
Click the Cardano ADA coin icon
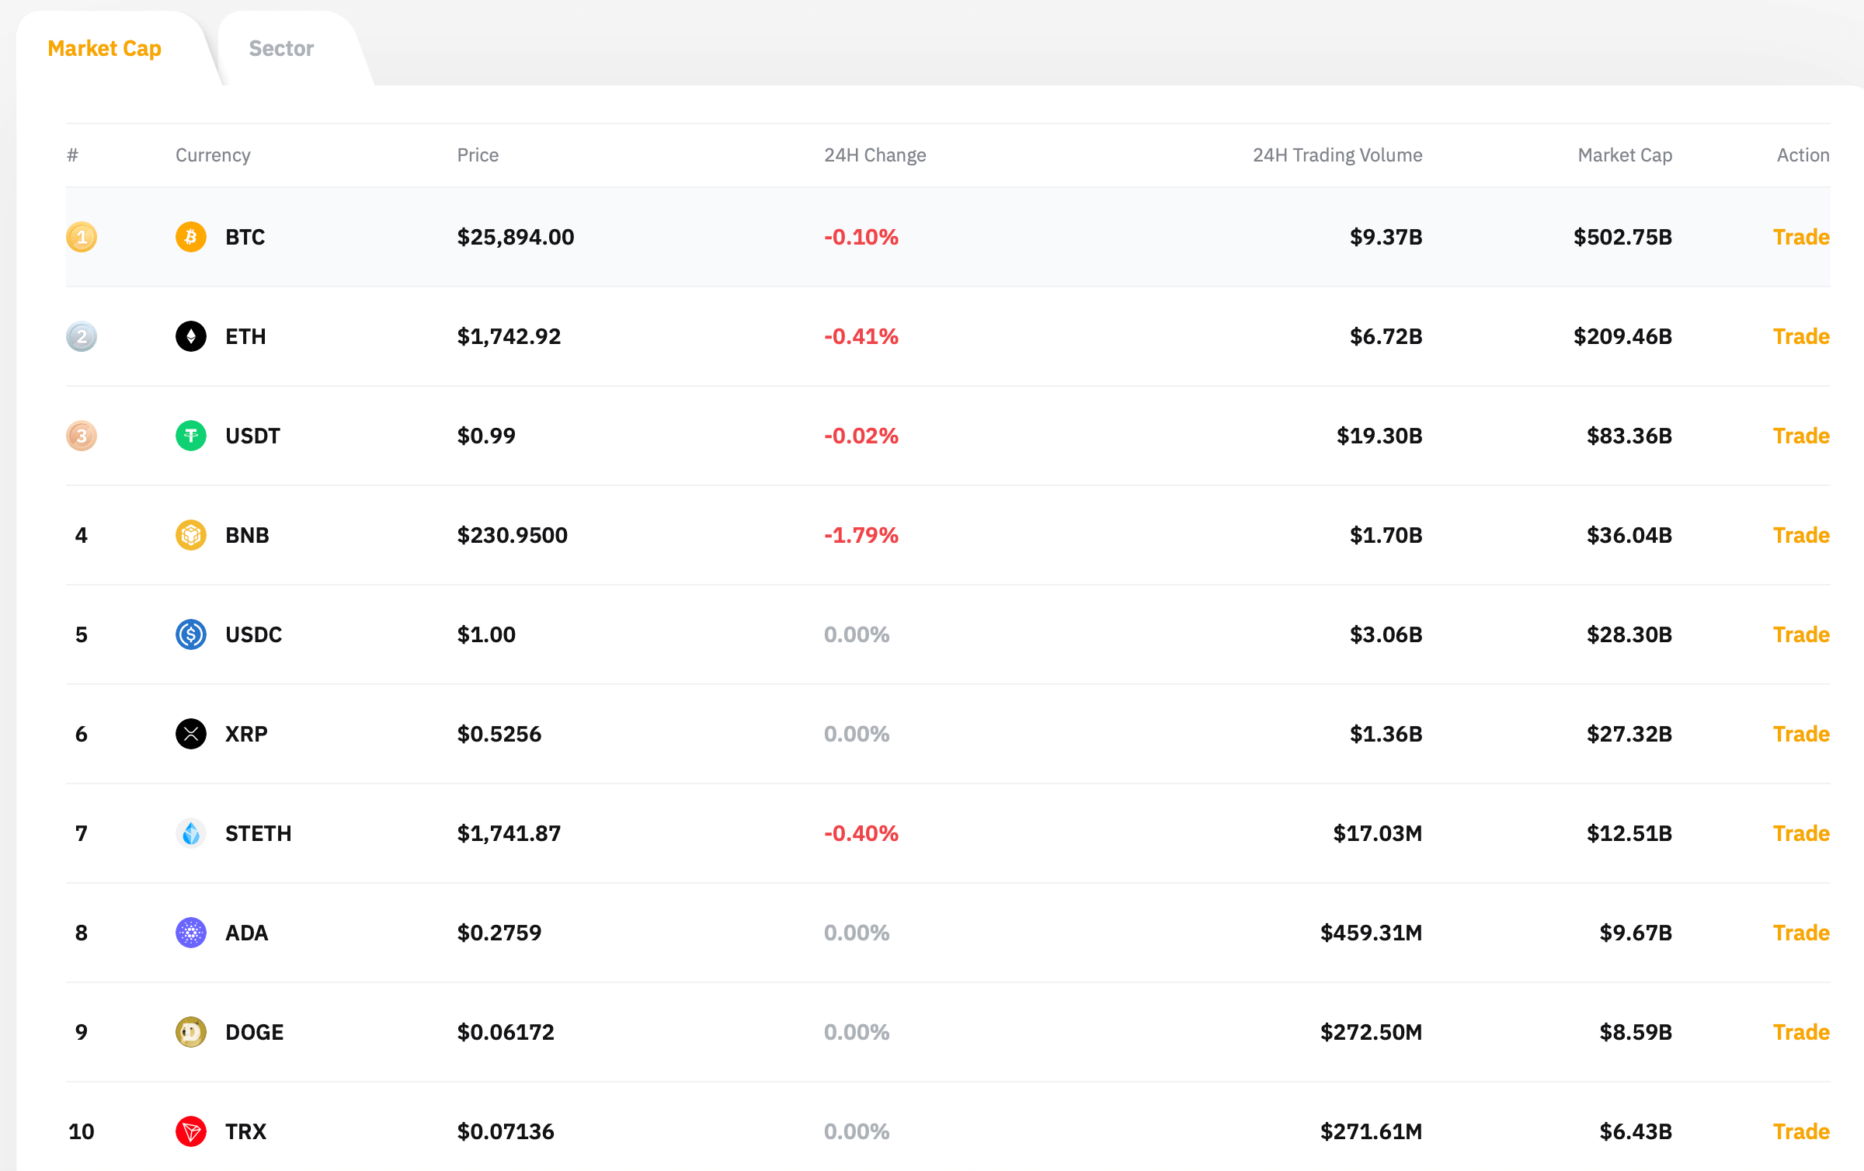coord(190,933)
